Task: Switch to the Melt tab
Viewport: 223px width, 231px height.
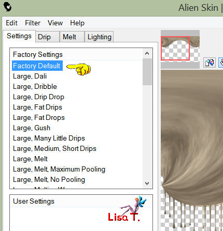Action: 72,37
